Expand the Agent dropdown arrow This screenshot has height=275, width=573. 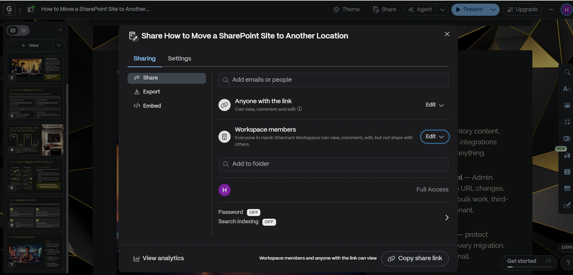point(442,10)
